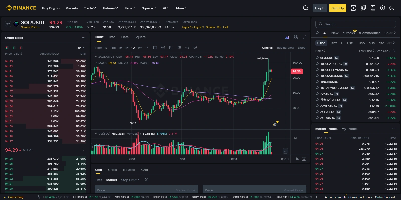
Task: Open the language globe icon
Action: 363,8
